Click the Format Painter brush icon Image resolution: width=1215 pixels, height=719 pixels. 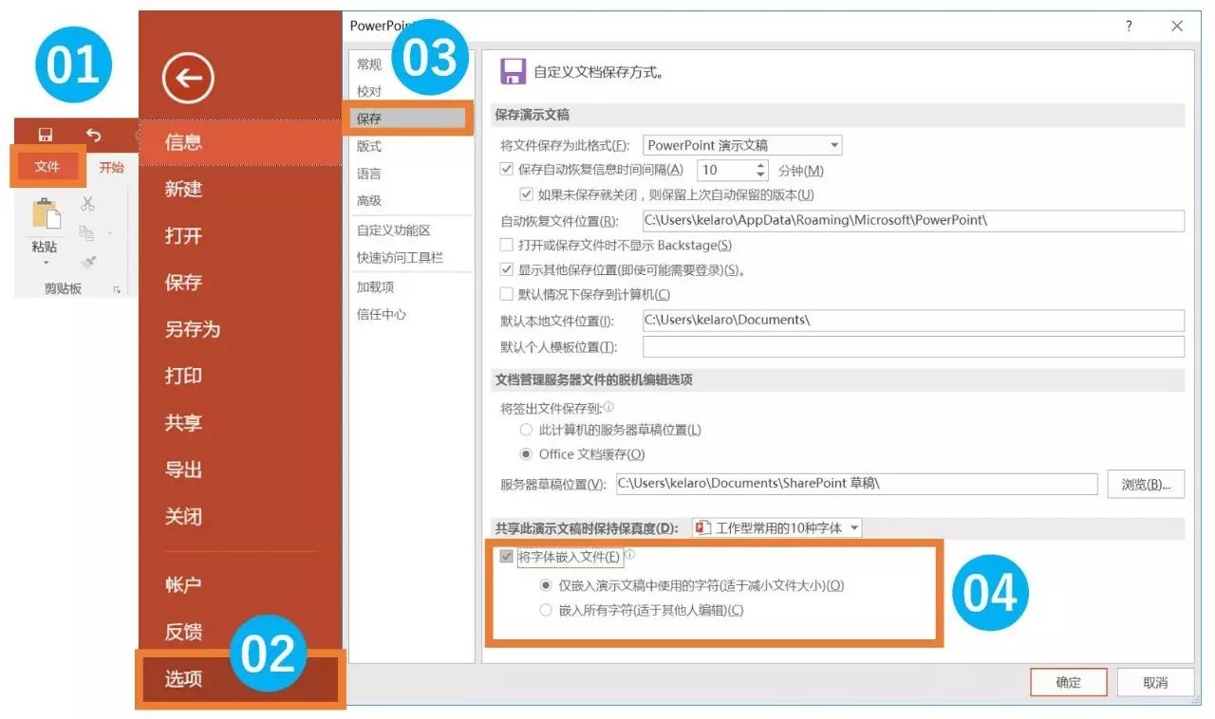(88, 262)
